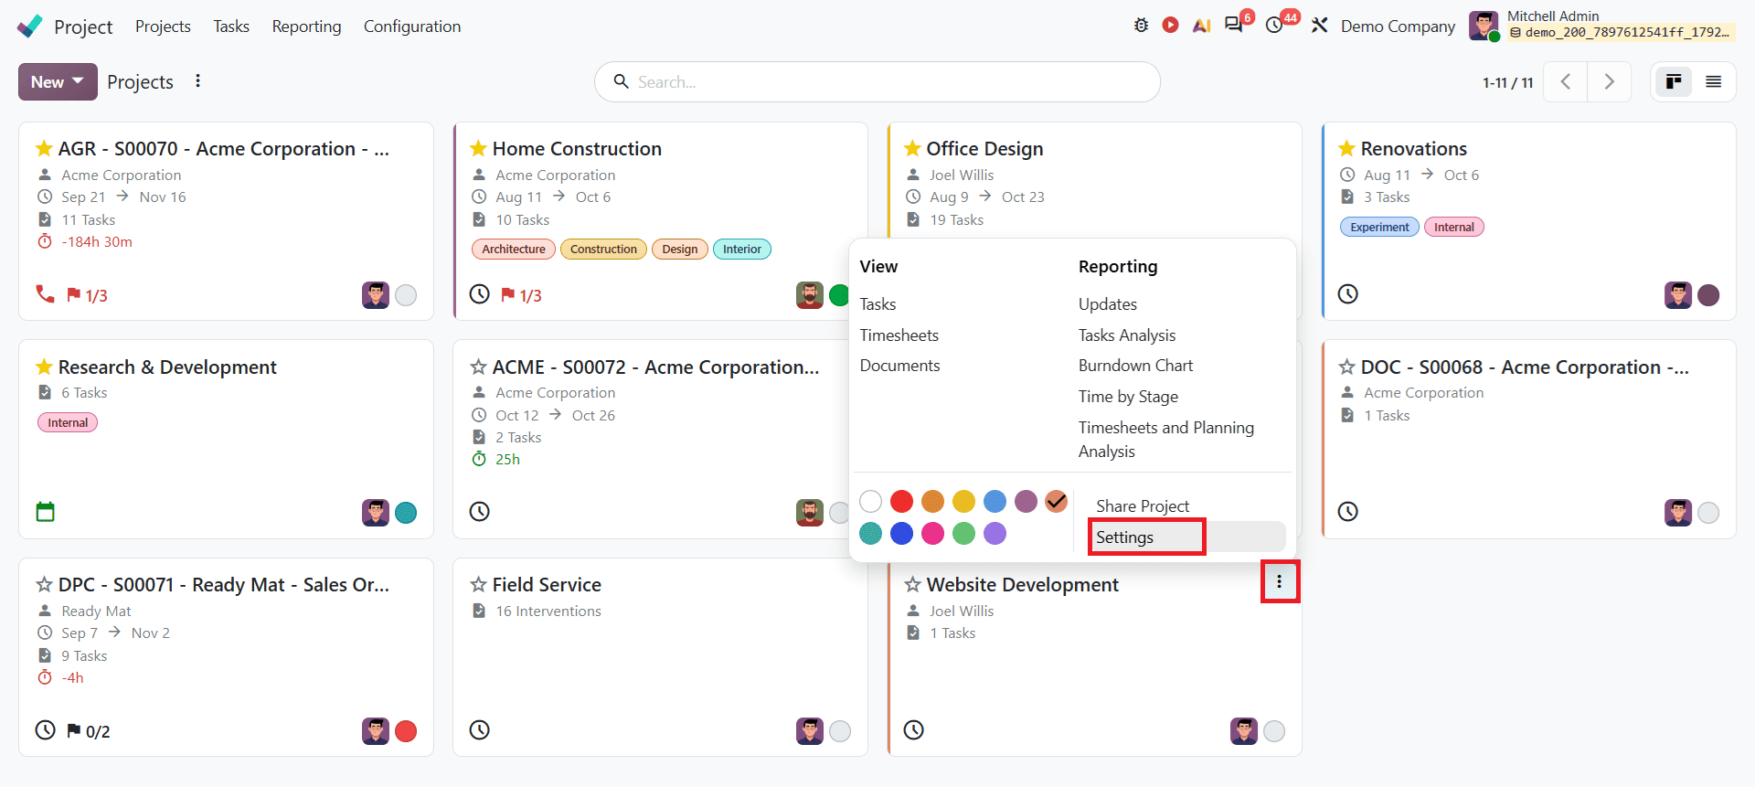Image resolution: width=1755 pixels, height=787 pixels.
Task: Click Settings in the project popup
Action: [x=1187, y=537]
